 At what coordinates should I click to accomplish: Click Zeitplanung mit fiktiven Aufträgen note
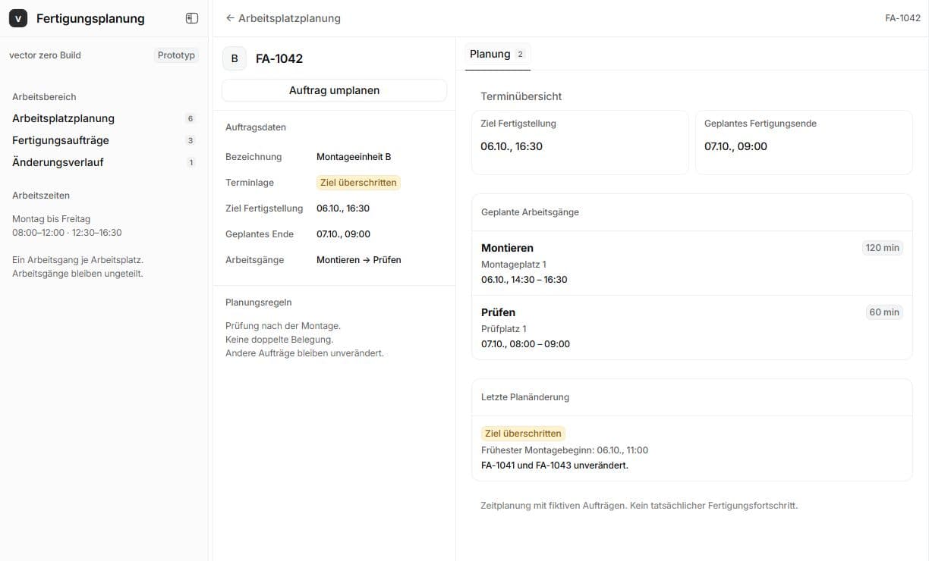(639, 506)
